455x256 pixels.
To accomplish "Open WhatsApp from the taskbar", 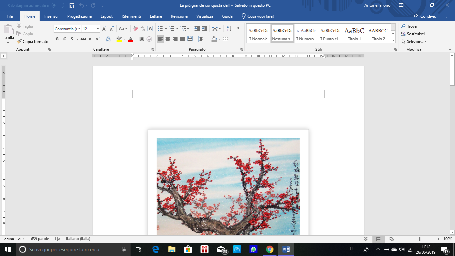I will 253,249.
